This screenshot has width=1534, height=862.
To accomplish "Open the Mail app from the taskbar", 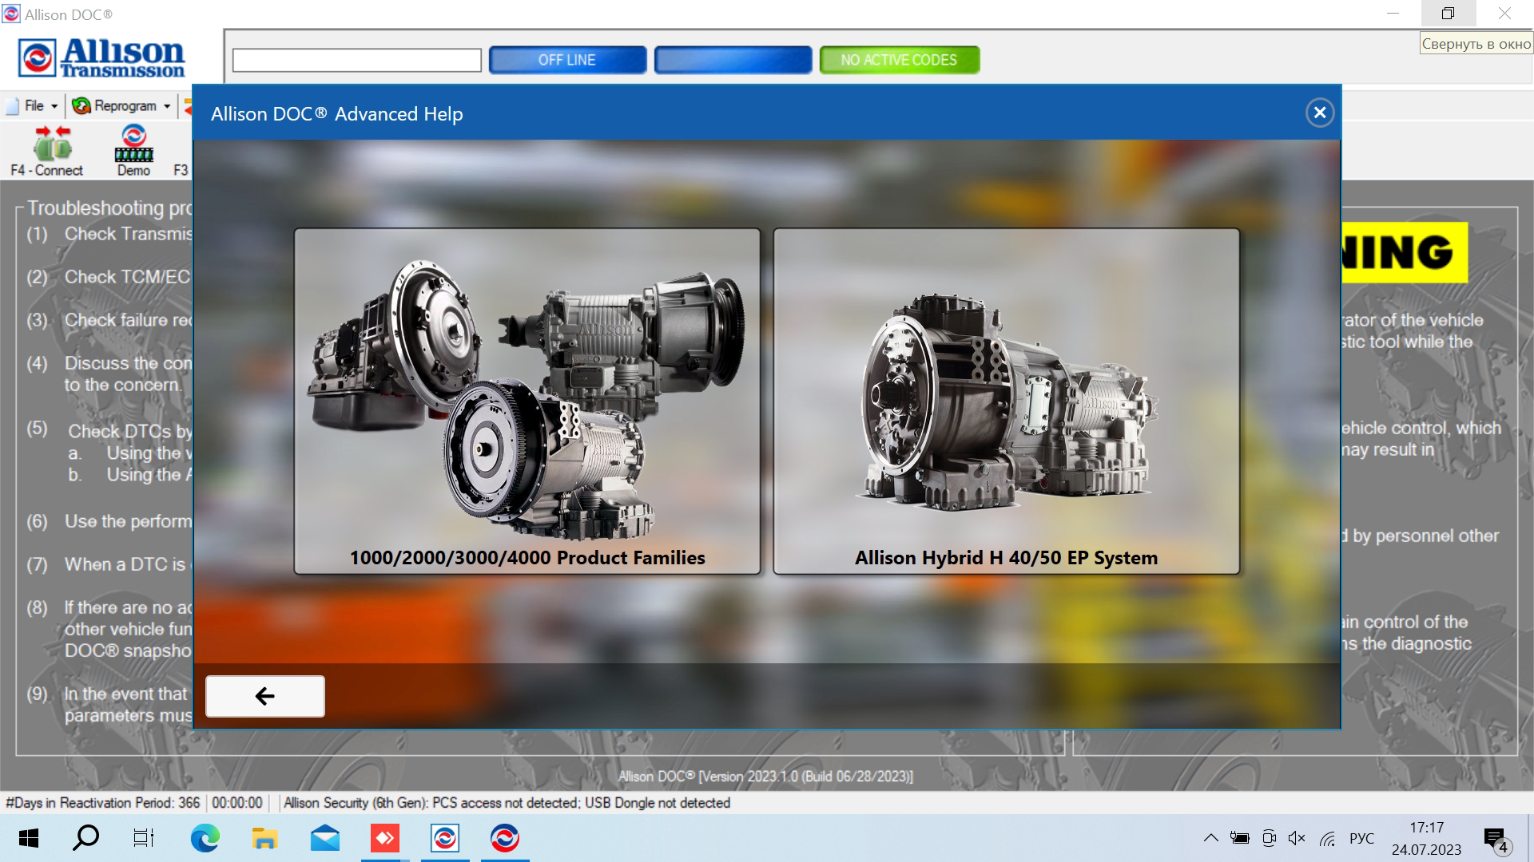I will point(323,838).
